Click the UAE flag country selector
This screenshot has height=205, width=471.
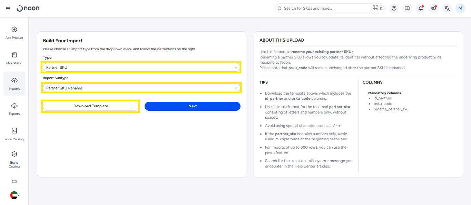coord(14,195)
